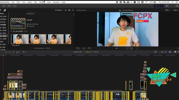The height and width of the screenshot is (100, 179).
Task: Click the '1 of 80 selected' status text
Action: point(42,48)
